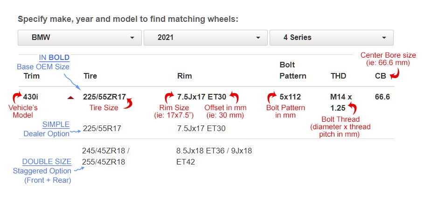
Task: Open the BMW make dropdown
Action: 79,37
